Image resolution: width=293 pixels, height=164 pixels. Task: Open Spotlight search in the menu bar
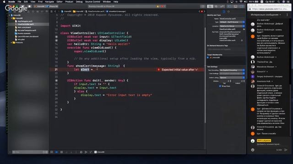click(x=279, y=2)
